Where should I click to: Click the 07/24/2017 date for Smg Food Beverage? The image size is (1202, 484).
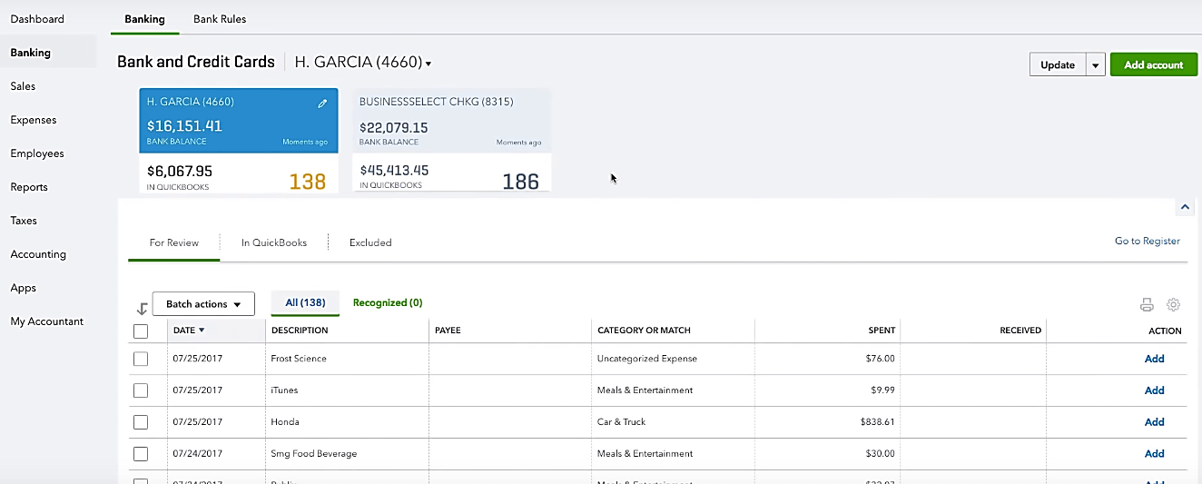pos(197,454)
